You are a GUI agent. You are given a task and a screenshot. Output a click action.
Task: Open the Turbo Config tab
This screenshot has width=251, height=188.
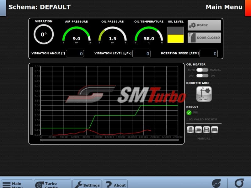coord(52,184)
